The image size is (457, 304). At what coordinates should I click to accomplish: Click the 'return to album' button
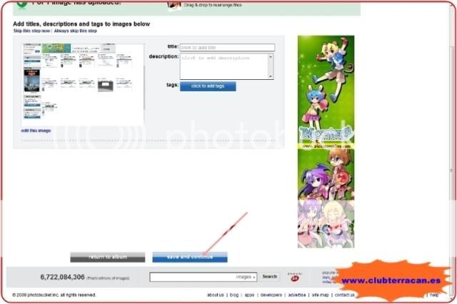pyautogui.click(x=108, y=257)
